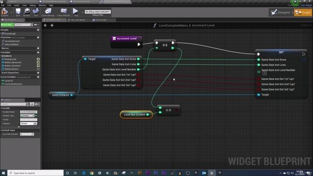The image size is (313, 176).
Task: Collapse the Functions section in My Blueprint
Action: point(1,37)
